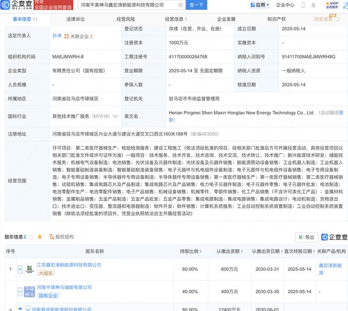
Task: Sort by 认缴出资额 column arrows
Action: coord(242,251)
